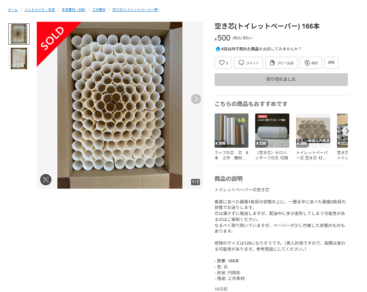This screenshot has height=292, width=367.
Task: Open the コメント comment button
Action: 248,63
